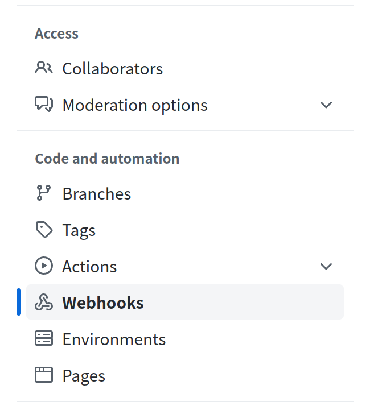Click the Access section heading
Screen dimensions: 378x406
pos(56,34)
